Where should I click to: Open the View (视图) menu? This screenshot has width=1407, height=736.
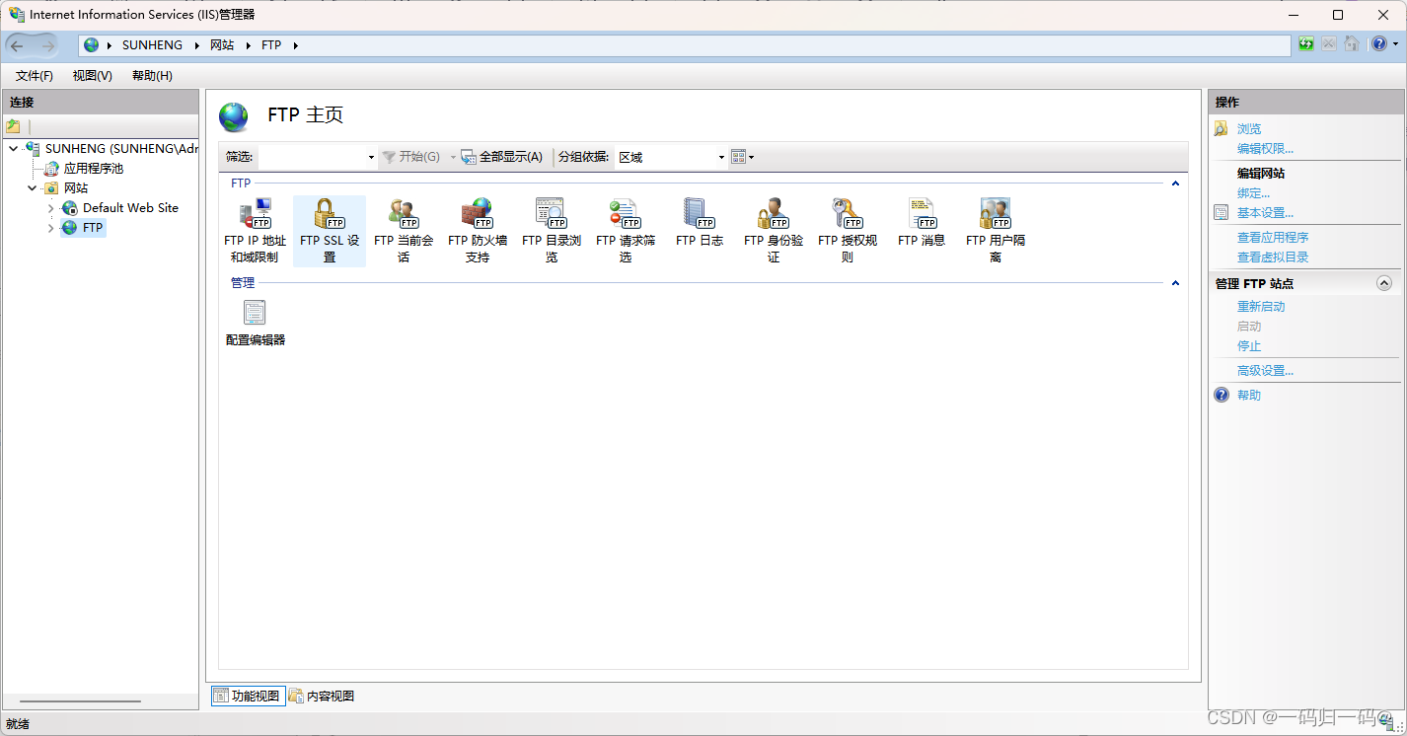[93, 76]
